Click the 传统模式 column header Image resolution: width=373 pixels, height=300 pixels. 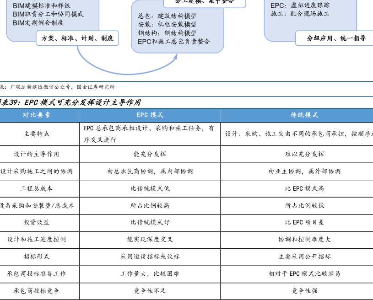[x=304, y=115]
